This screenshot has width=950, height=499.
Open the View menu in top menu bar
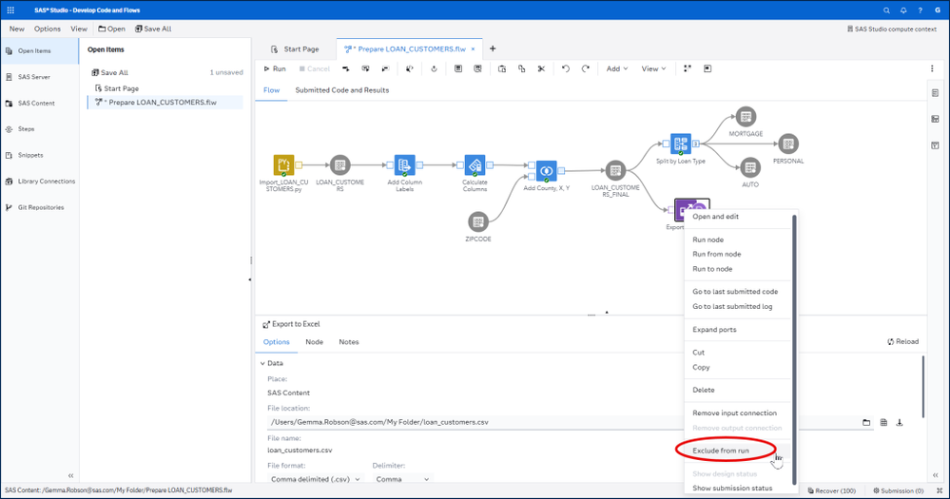(x=79, y=29)
